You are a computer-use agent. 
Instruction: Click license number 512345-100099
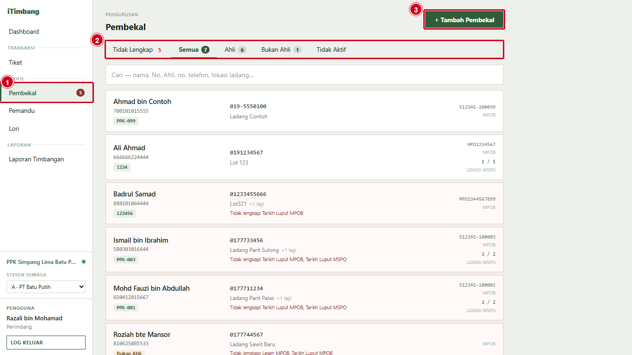pos(477,107)
